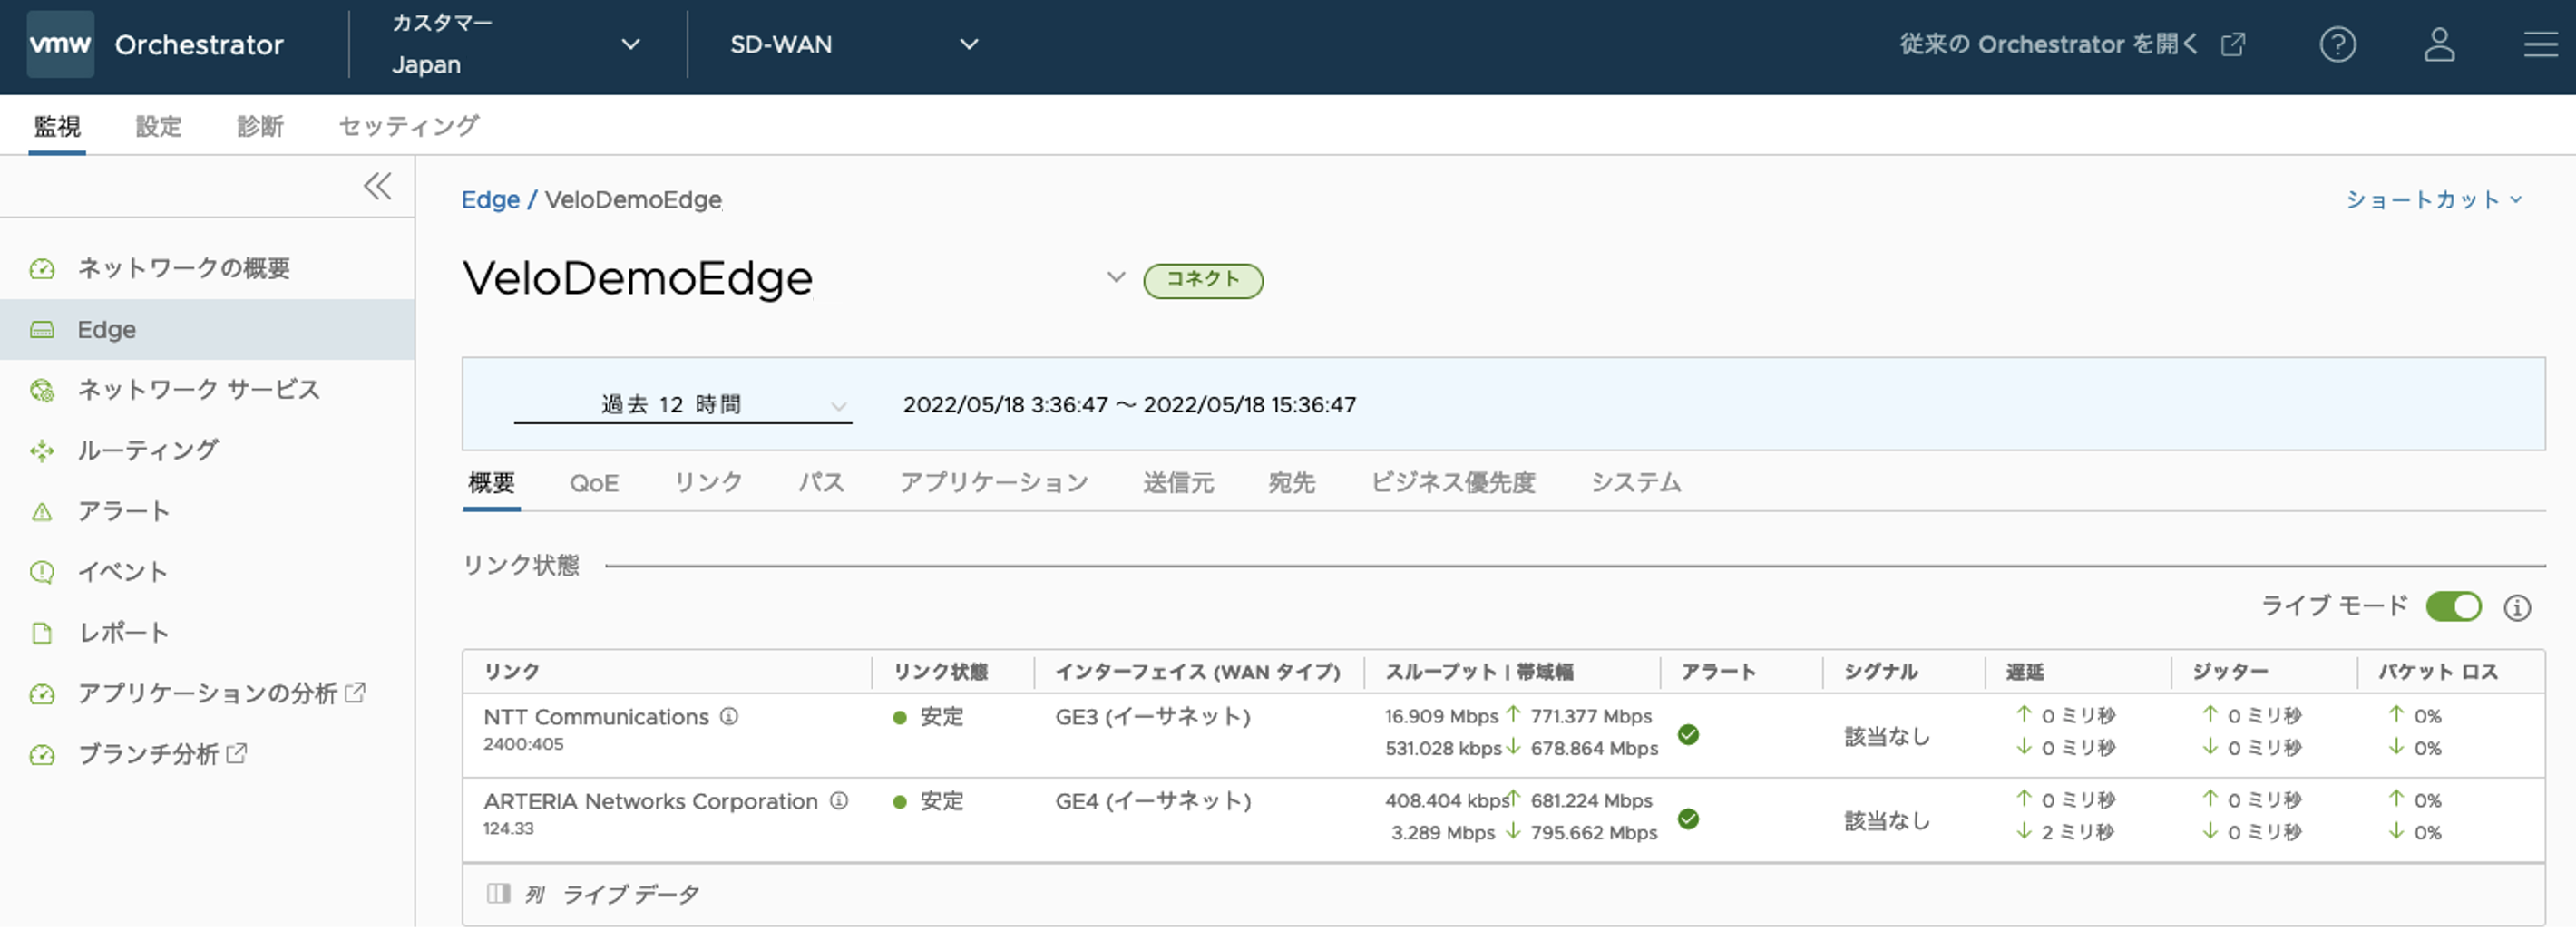The image size is (2576, 930).
Task: Click info icon beside NTT Communications
Action: 729,717
